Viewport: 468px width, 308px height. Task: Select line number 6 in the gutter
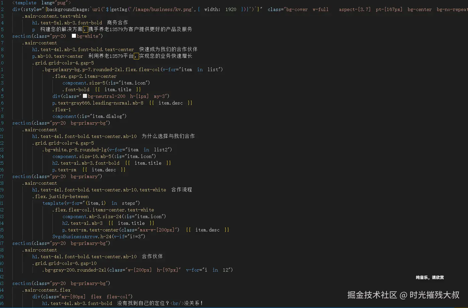(2, 36)
